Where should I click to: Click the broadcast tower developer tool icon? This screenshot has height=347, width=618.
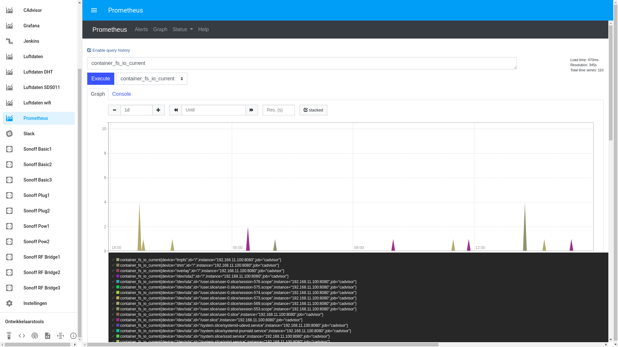click(35, 336)
